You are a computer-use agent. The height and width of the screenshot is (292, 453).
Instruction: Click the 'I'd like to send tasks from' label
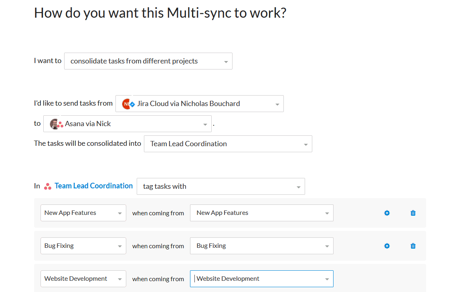[x=73, y=103]
